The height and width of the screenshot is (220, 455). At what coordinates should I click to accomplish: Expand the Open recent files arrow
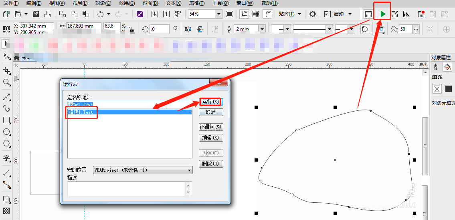click(x=26, y=14)
